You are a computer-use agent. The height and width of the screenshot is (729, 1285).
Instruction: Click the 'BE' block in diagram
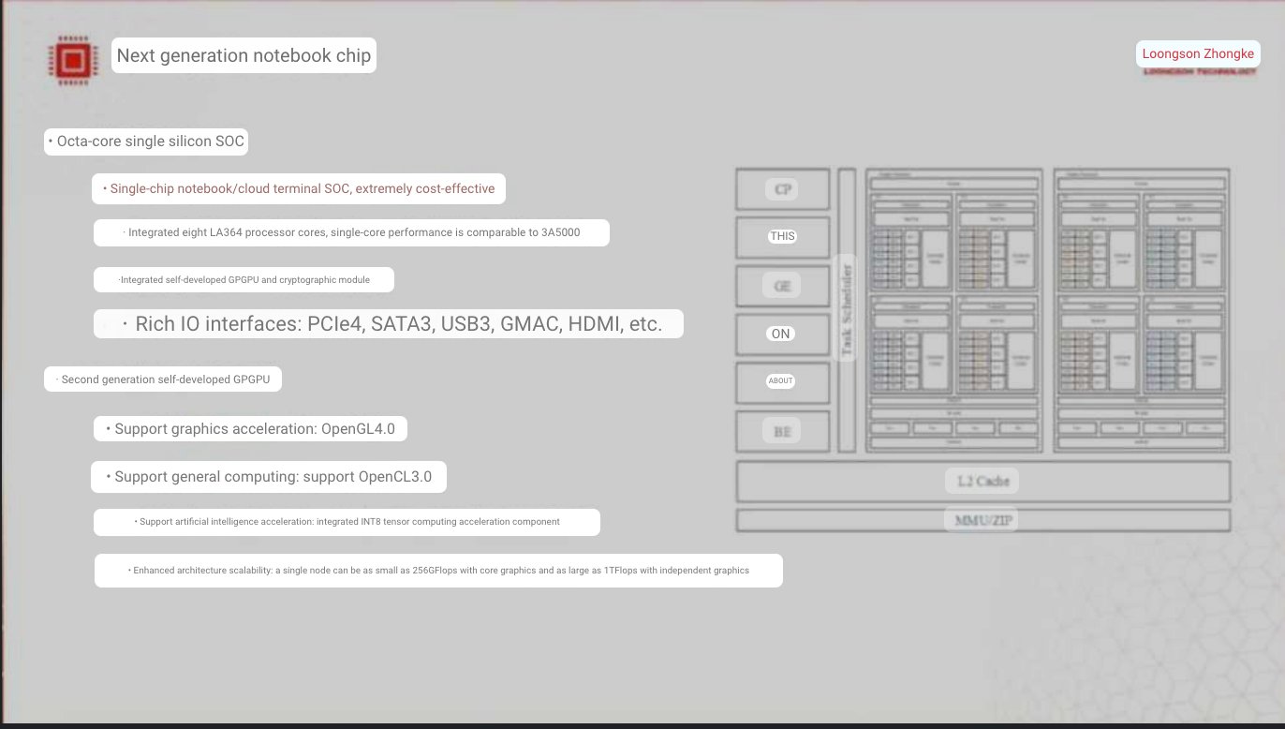tap(783, 432)
